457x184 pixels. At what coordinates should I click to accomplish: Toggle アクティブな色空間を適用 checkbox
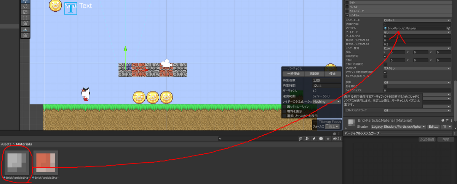coord(385,72)
